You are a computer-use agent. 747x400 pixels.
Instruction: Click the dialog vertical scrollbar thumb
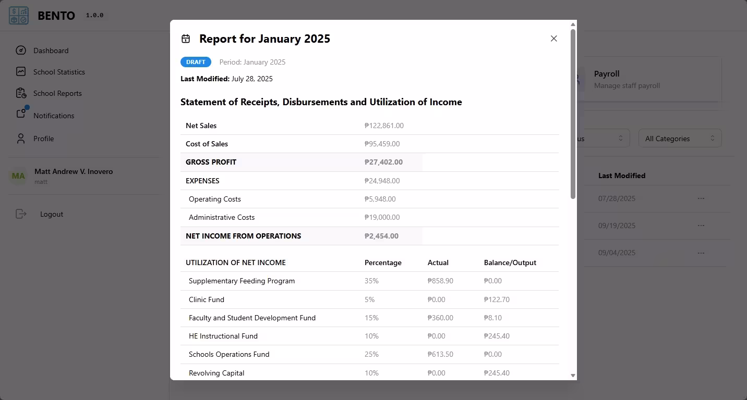tap(573, 114)
